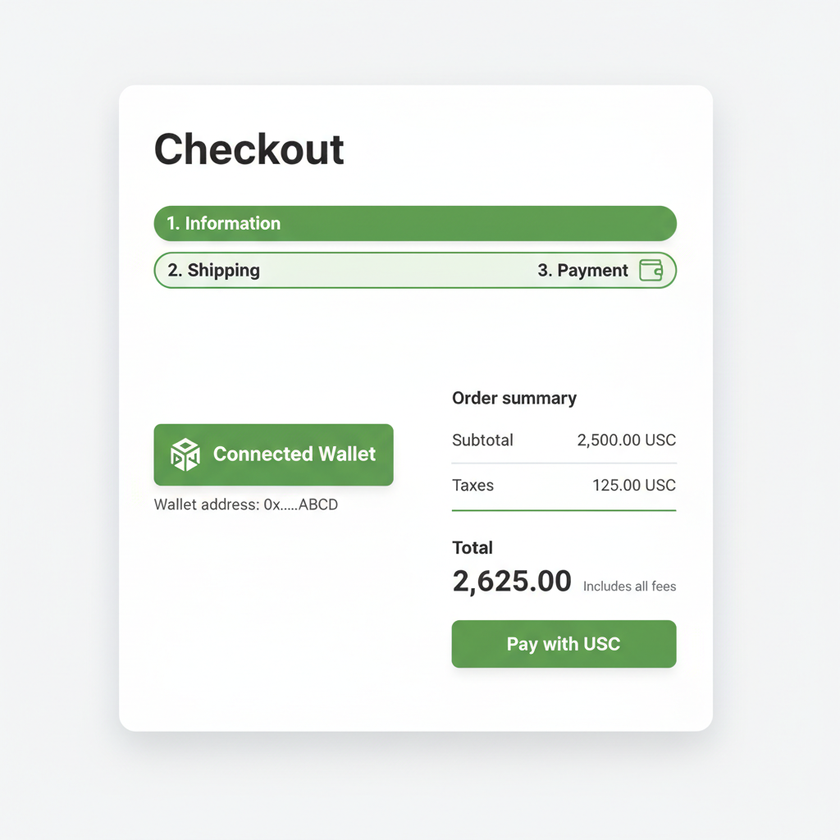Click the Wallet address caption text

pos(207,504)
